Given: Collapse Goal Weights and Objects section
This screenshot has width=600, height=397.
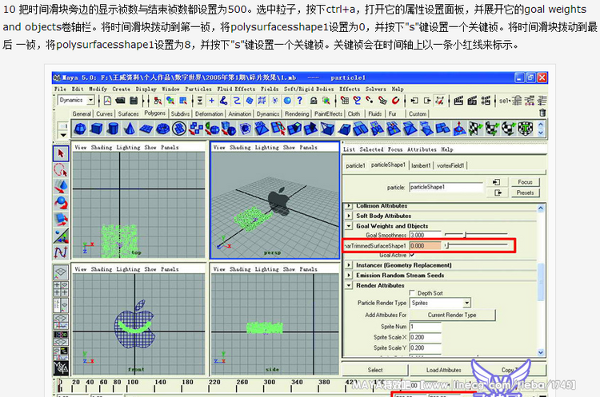Looking at the screenshot, I should 349,226.
